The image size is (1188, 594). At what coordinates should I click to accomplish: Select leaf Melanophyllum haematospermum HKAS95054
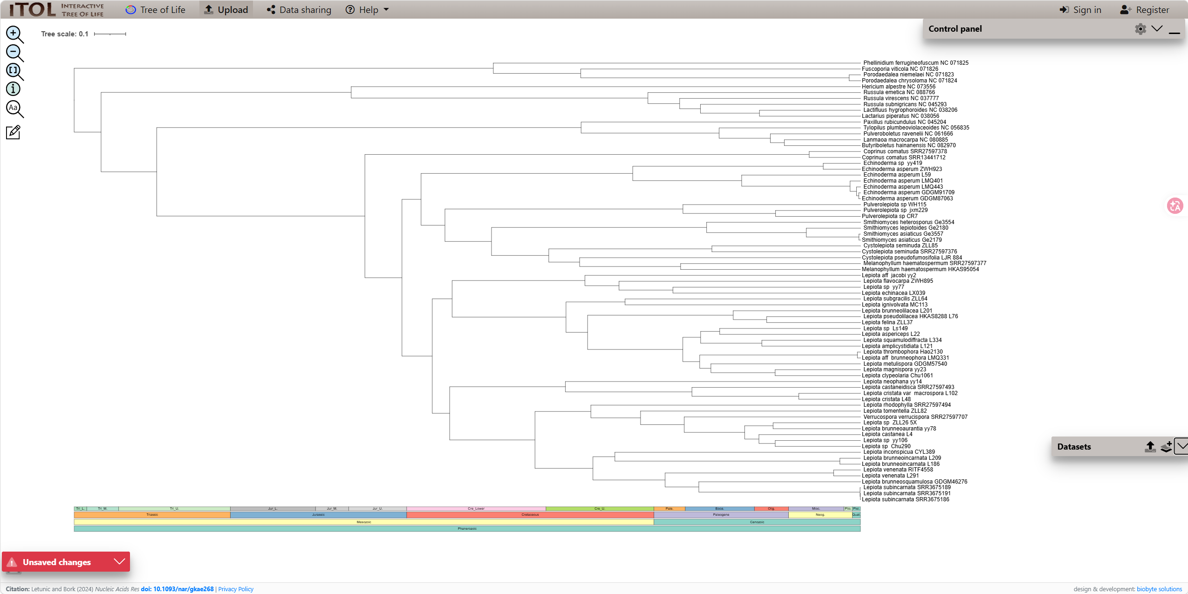pos(920,269)
